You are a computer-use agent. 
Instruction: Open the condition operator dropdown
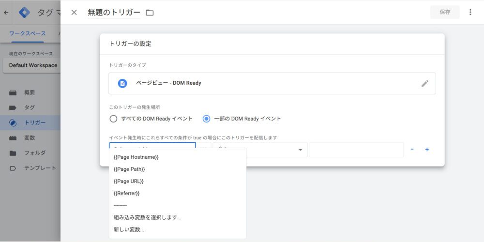point(260,150)
